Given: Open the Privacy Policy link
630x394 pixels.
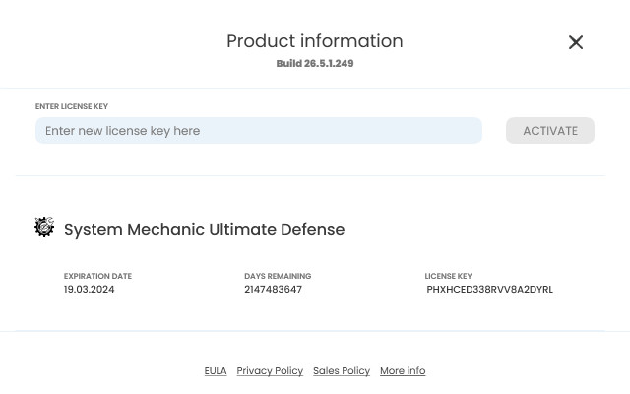Looking at the screenshot, I should (270, 371).
